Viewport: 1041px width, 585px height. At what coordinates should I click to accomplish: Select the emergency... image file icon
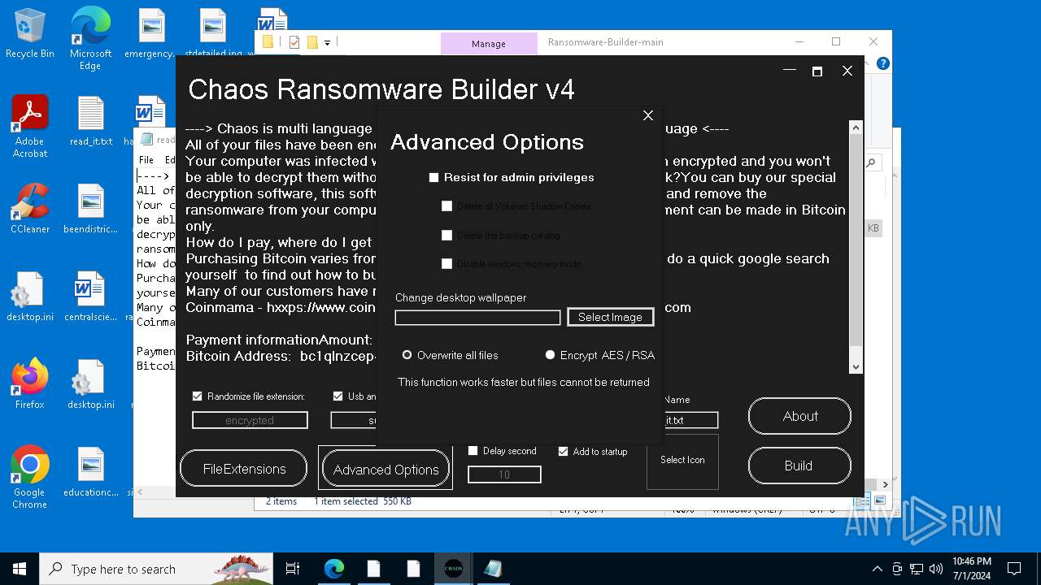click(x=150, y=32)
